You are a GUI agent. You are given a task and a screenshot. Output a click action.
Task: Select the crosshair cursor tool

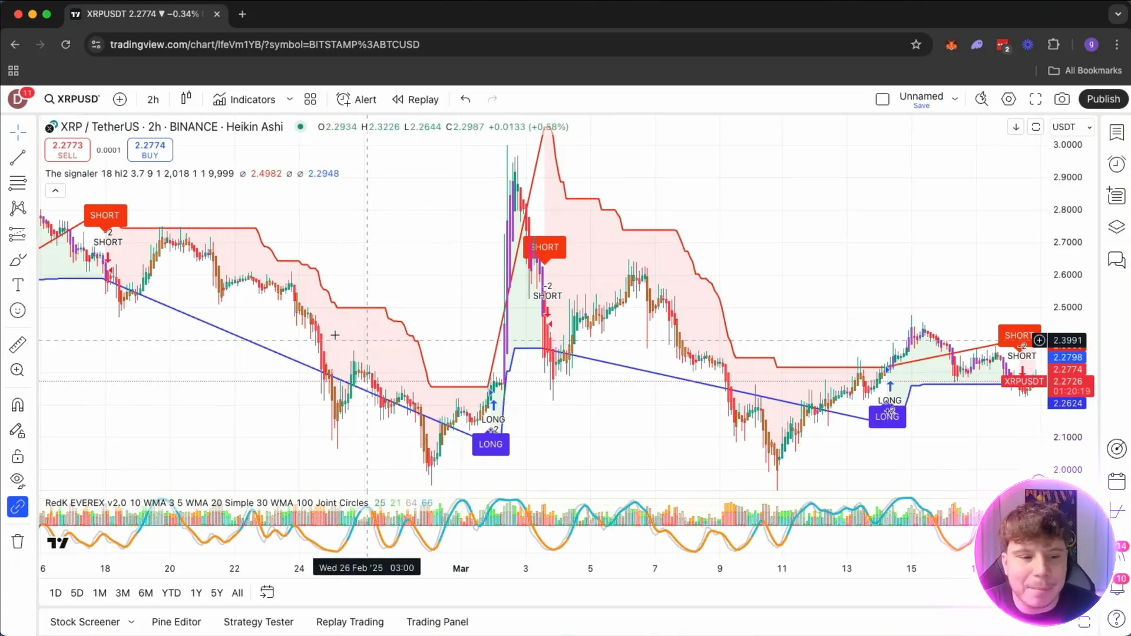(x=18, y=132)
